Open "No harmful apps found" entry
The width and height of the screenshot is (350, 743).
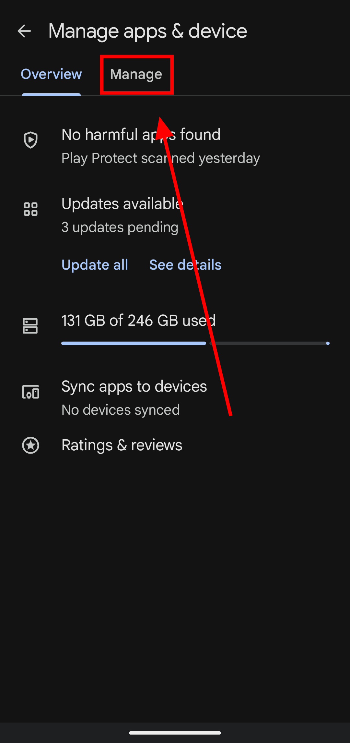[x=141, y=135]
